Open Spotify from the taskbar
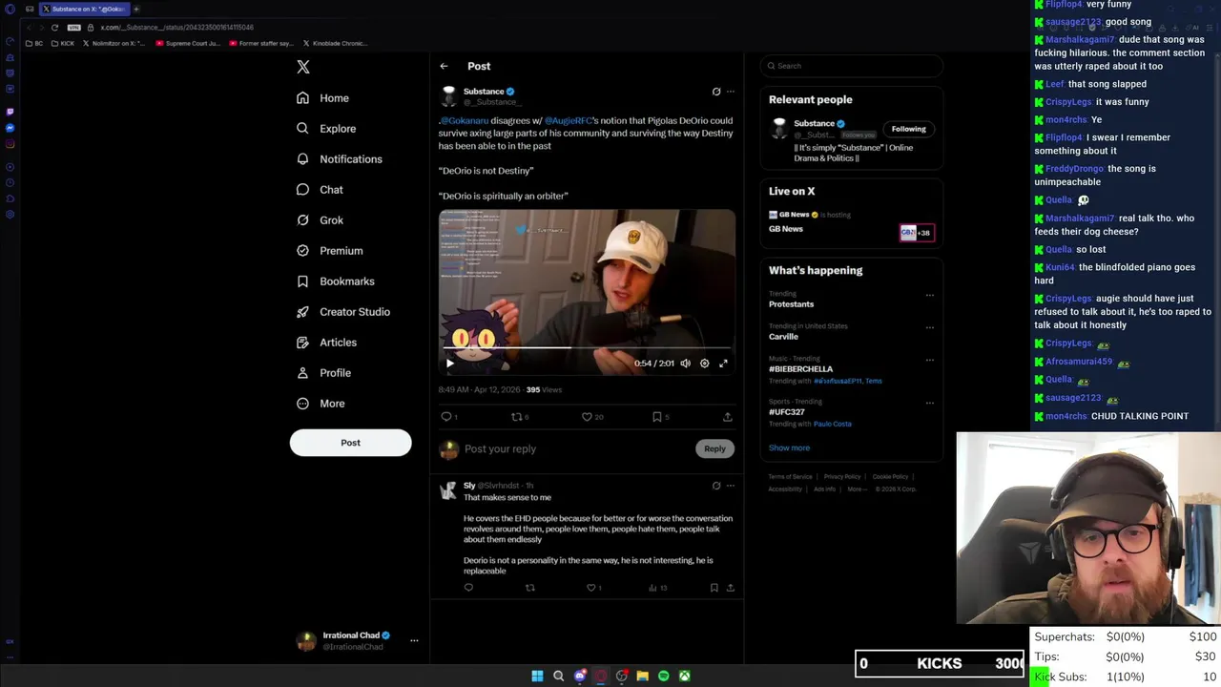This screenshot has height=687, width=1221. (663, 676)
